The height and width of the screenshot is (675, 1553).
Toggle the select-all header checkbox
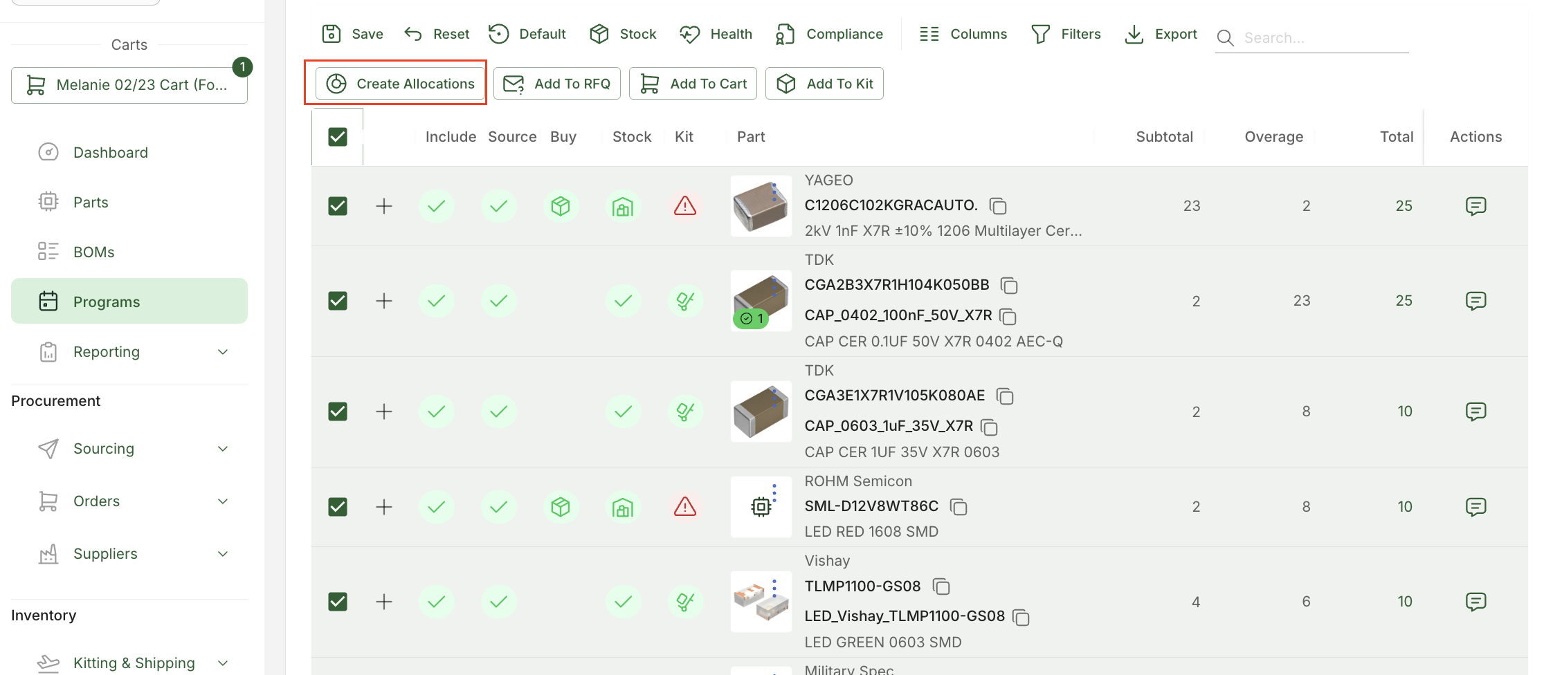click(338, 137)
